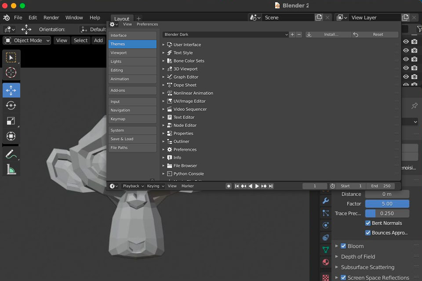Open the Timeline editor type clock icon
This screenshot has width=422, height=281.
pos(114,186)
